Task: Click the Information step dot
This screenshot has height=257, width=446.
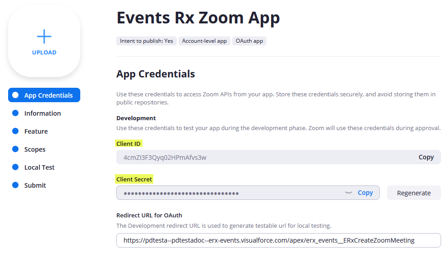Action: click(15, 113)
